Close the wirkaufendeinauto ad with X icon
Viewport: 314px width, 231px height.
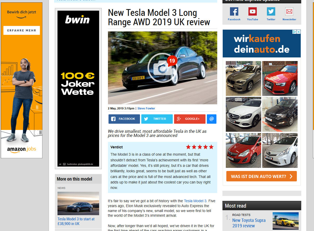298,32
